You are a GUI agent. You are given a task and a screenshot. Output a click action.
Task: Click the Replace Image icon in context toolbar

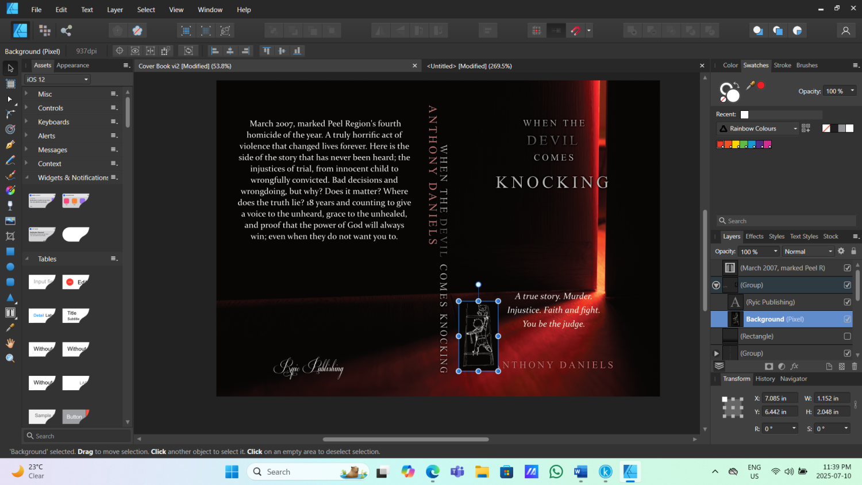coord(188,51)
